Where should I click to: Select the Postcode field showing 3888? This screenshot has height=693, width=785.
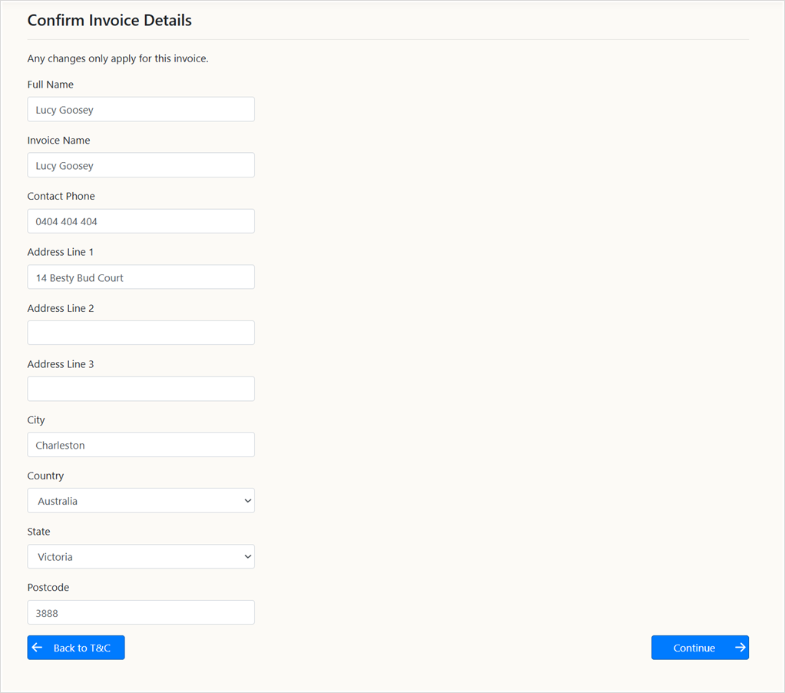[141, 613]
